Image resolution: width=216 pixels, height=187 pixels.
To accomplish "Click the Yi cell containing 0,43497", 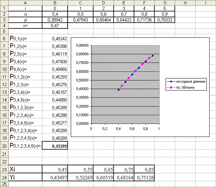I will 55,177.
